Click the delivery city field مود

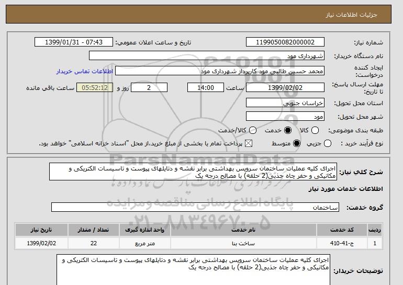[285, 116]
